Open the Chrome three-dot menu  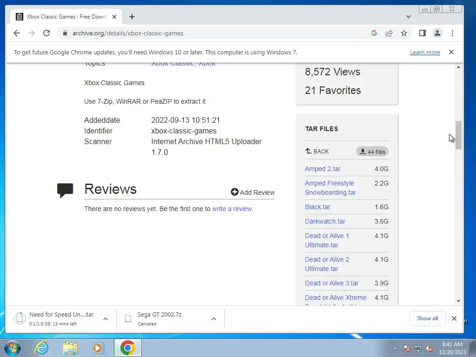tap(452, 33)
